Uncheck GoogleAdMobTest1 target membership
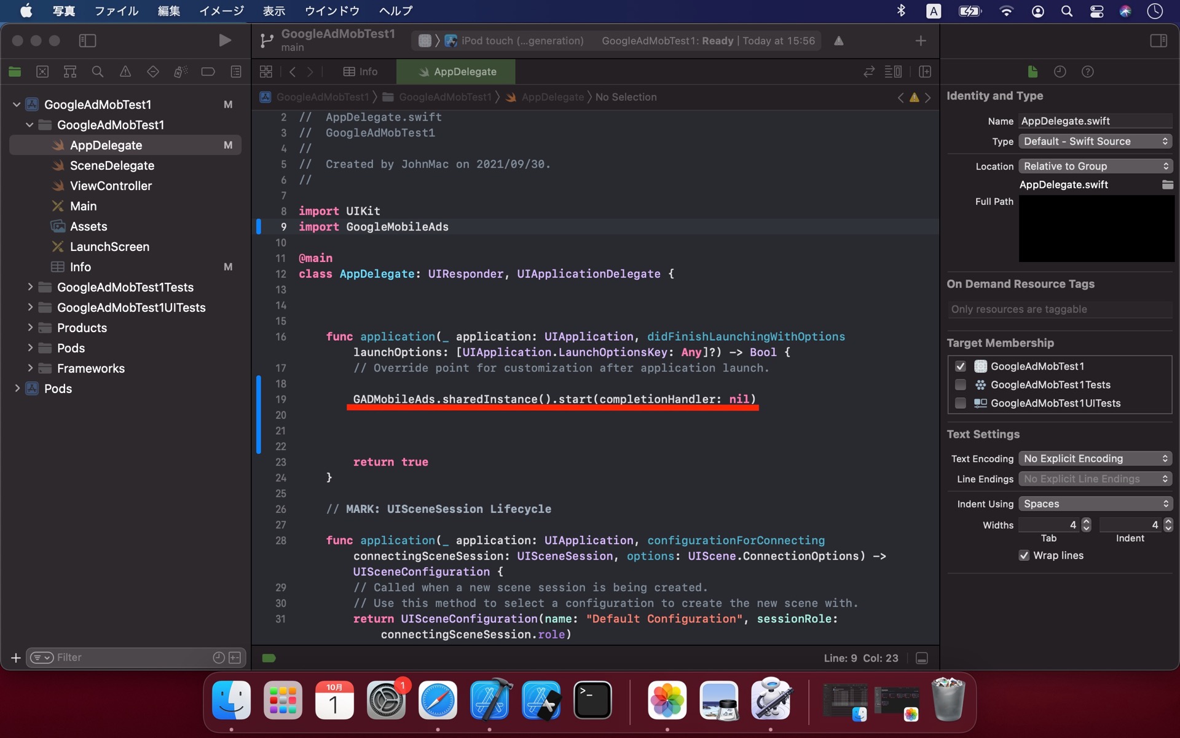This screenshot has height=738, width=1180. (960, 367)
